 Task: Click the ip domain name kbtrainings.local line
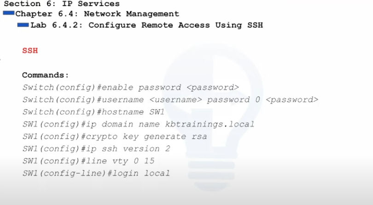[139, 124]
